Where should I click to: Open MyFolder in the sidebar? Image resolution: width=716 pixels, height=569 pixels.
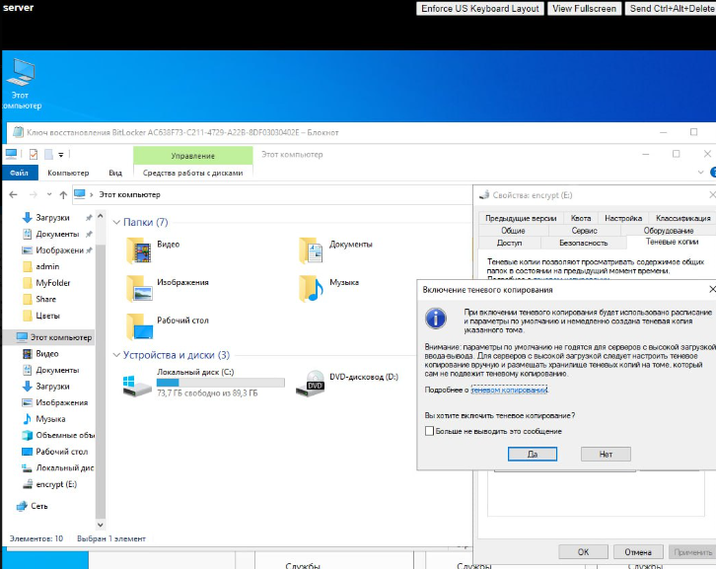[53, 283]
